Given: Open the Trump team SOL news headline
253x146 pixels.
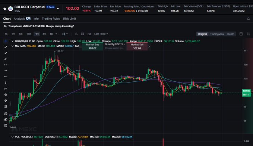Looking at the screenshot, I should [x=41, y=26].
